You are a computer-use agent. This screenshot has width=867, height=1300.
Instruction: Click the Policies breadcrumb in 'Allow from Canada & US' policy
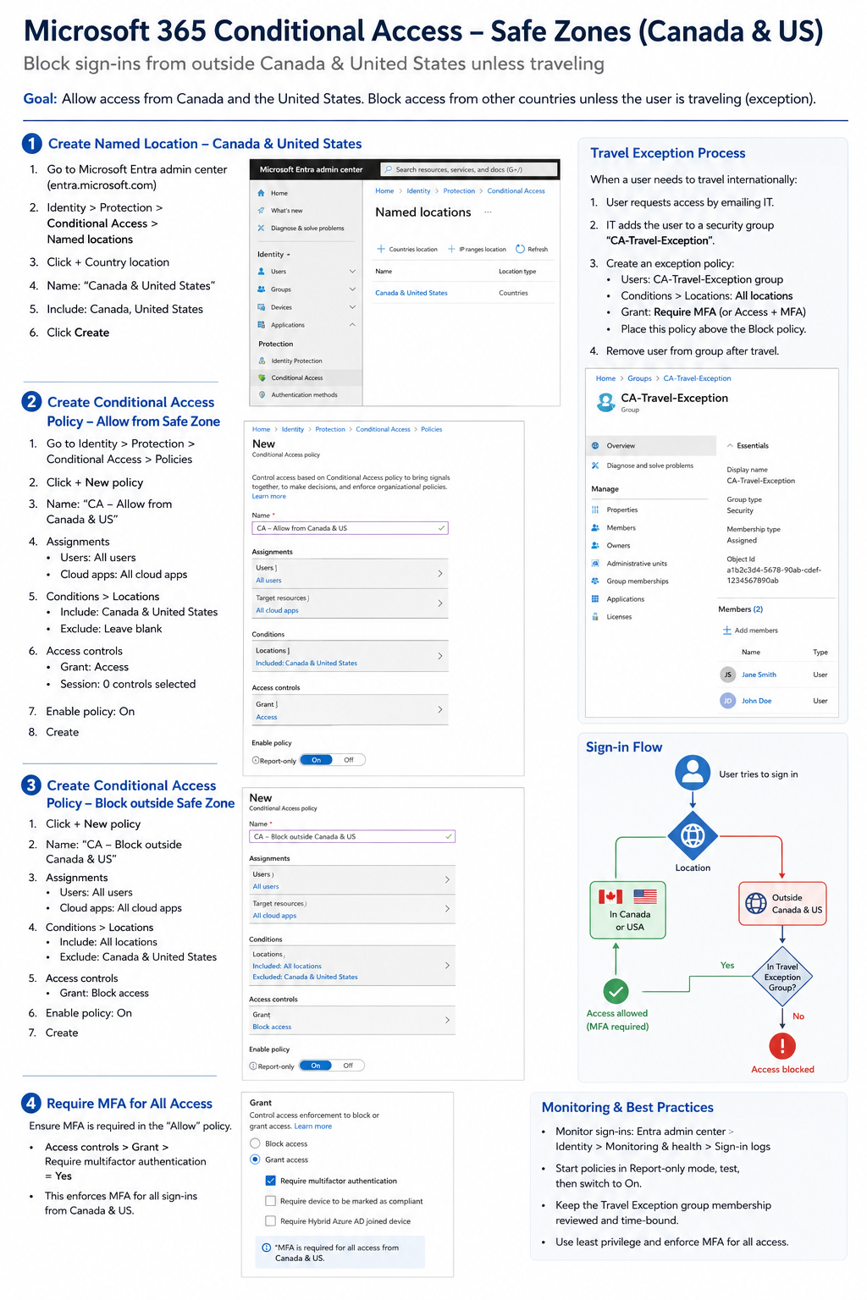(432, 429)
